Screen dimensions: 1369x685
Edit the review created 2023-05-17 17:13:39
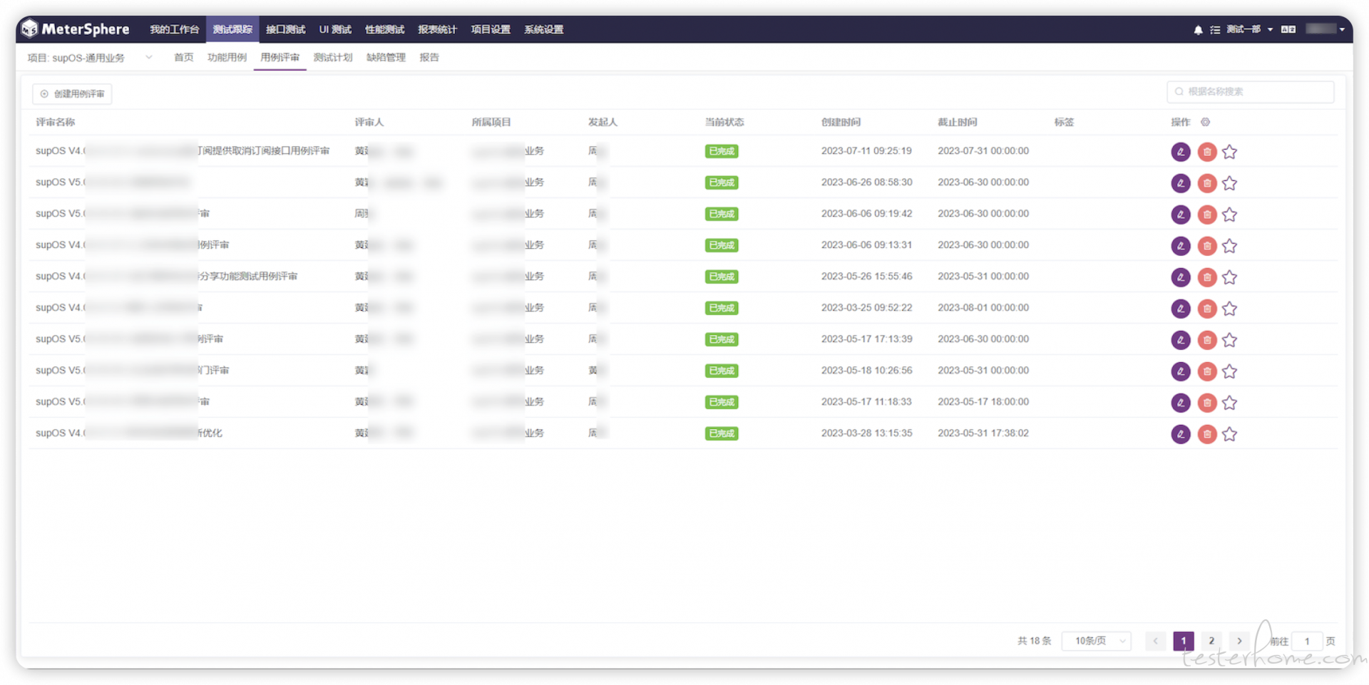1181,340
